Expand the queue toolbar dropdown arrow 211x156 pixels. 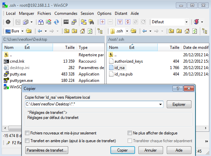coord(31,22)
